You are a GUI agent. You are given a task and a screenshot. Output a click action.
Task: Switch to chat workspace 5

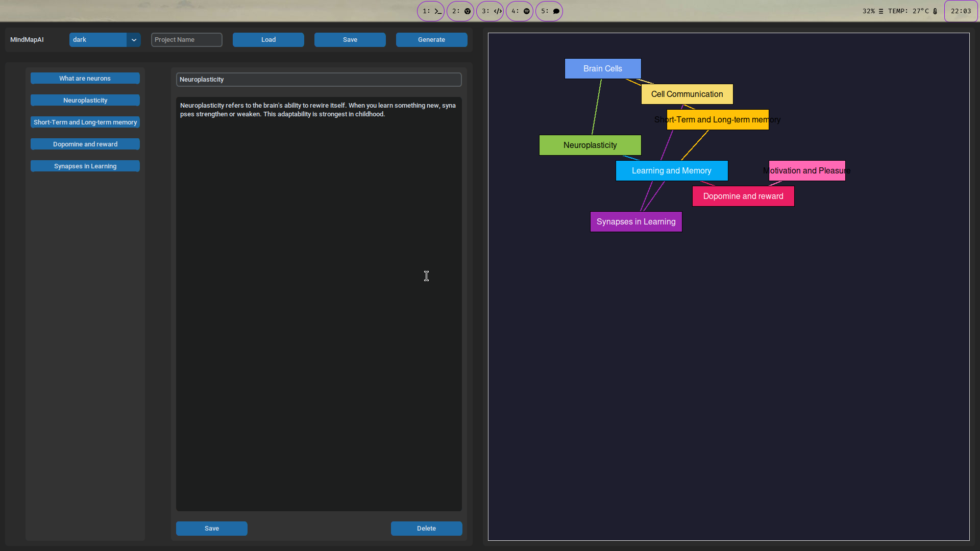pyautogui.click(x=549, y=11)
